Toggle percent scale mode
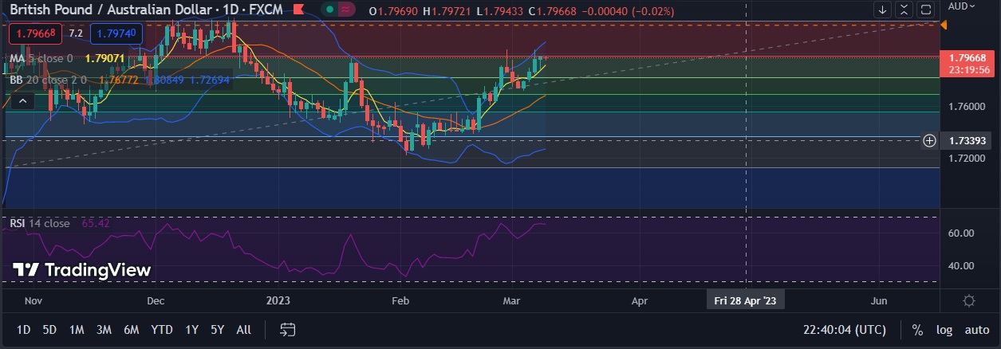Image resolution: width=1001 pixels, height=349 pixels. click(917, 330)
